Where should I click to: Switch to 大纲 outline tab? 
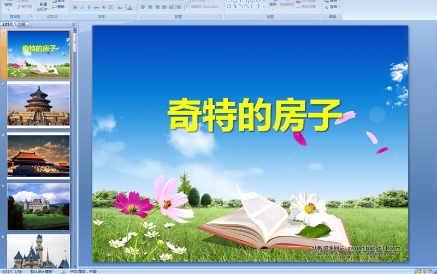click(22, 25)
